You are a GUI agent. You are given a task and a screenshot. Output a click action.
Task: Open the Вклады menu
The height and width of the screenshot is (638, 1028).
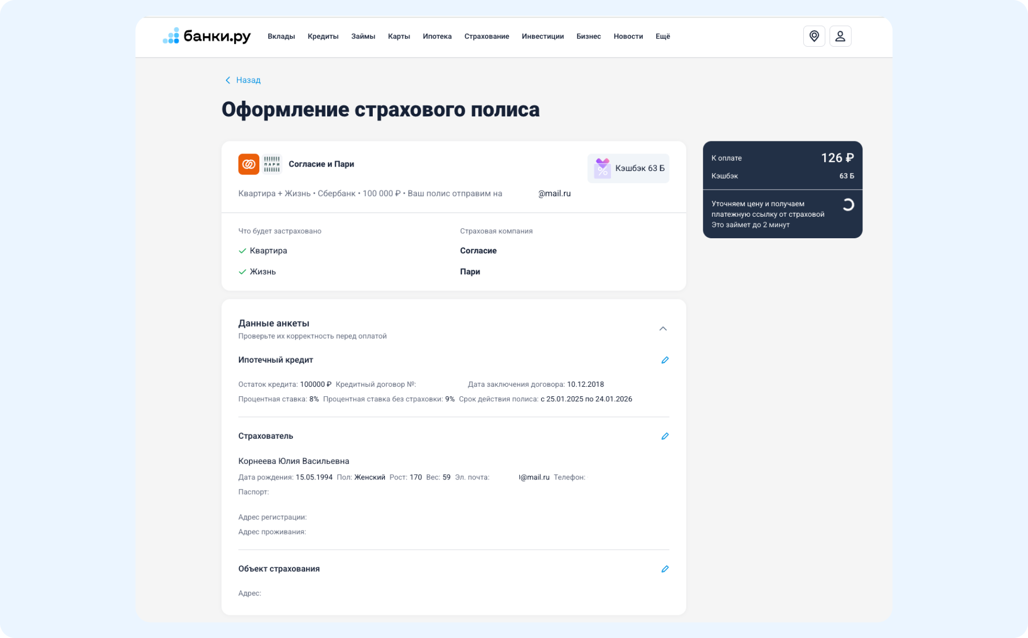(281, 36)
